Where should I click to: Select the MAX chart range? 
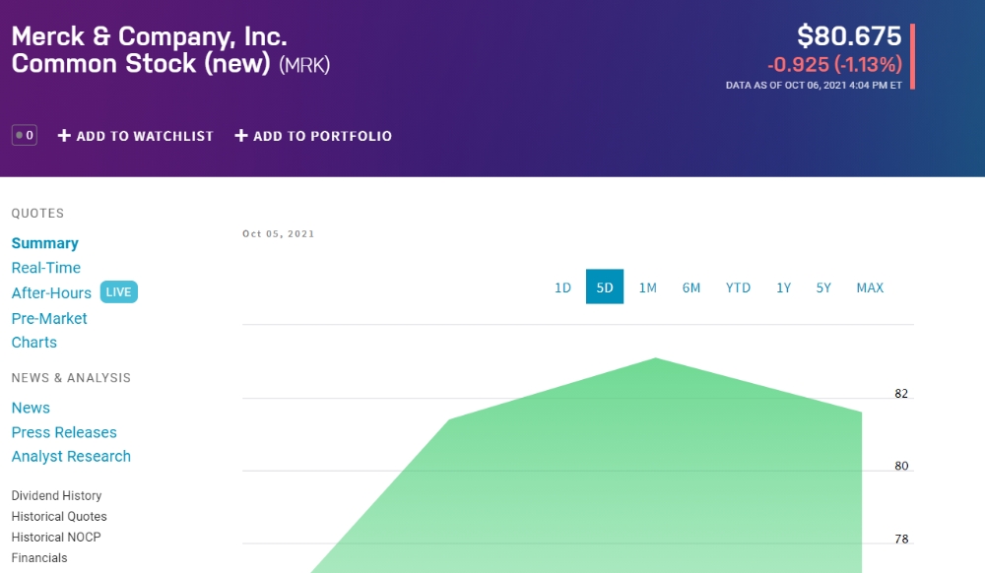[870, 287]
